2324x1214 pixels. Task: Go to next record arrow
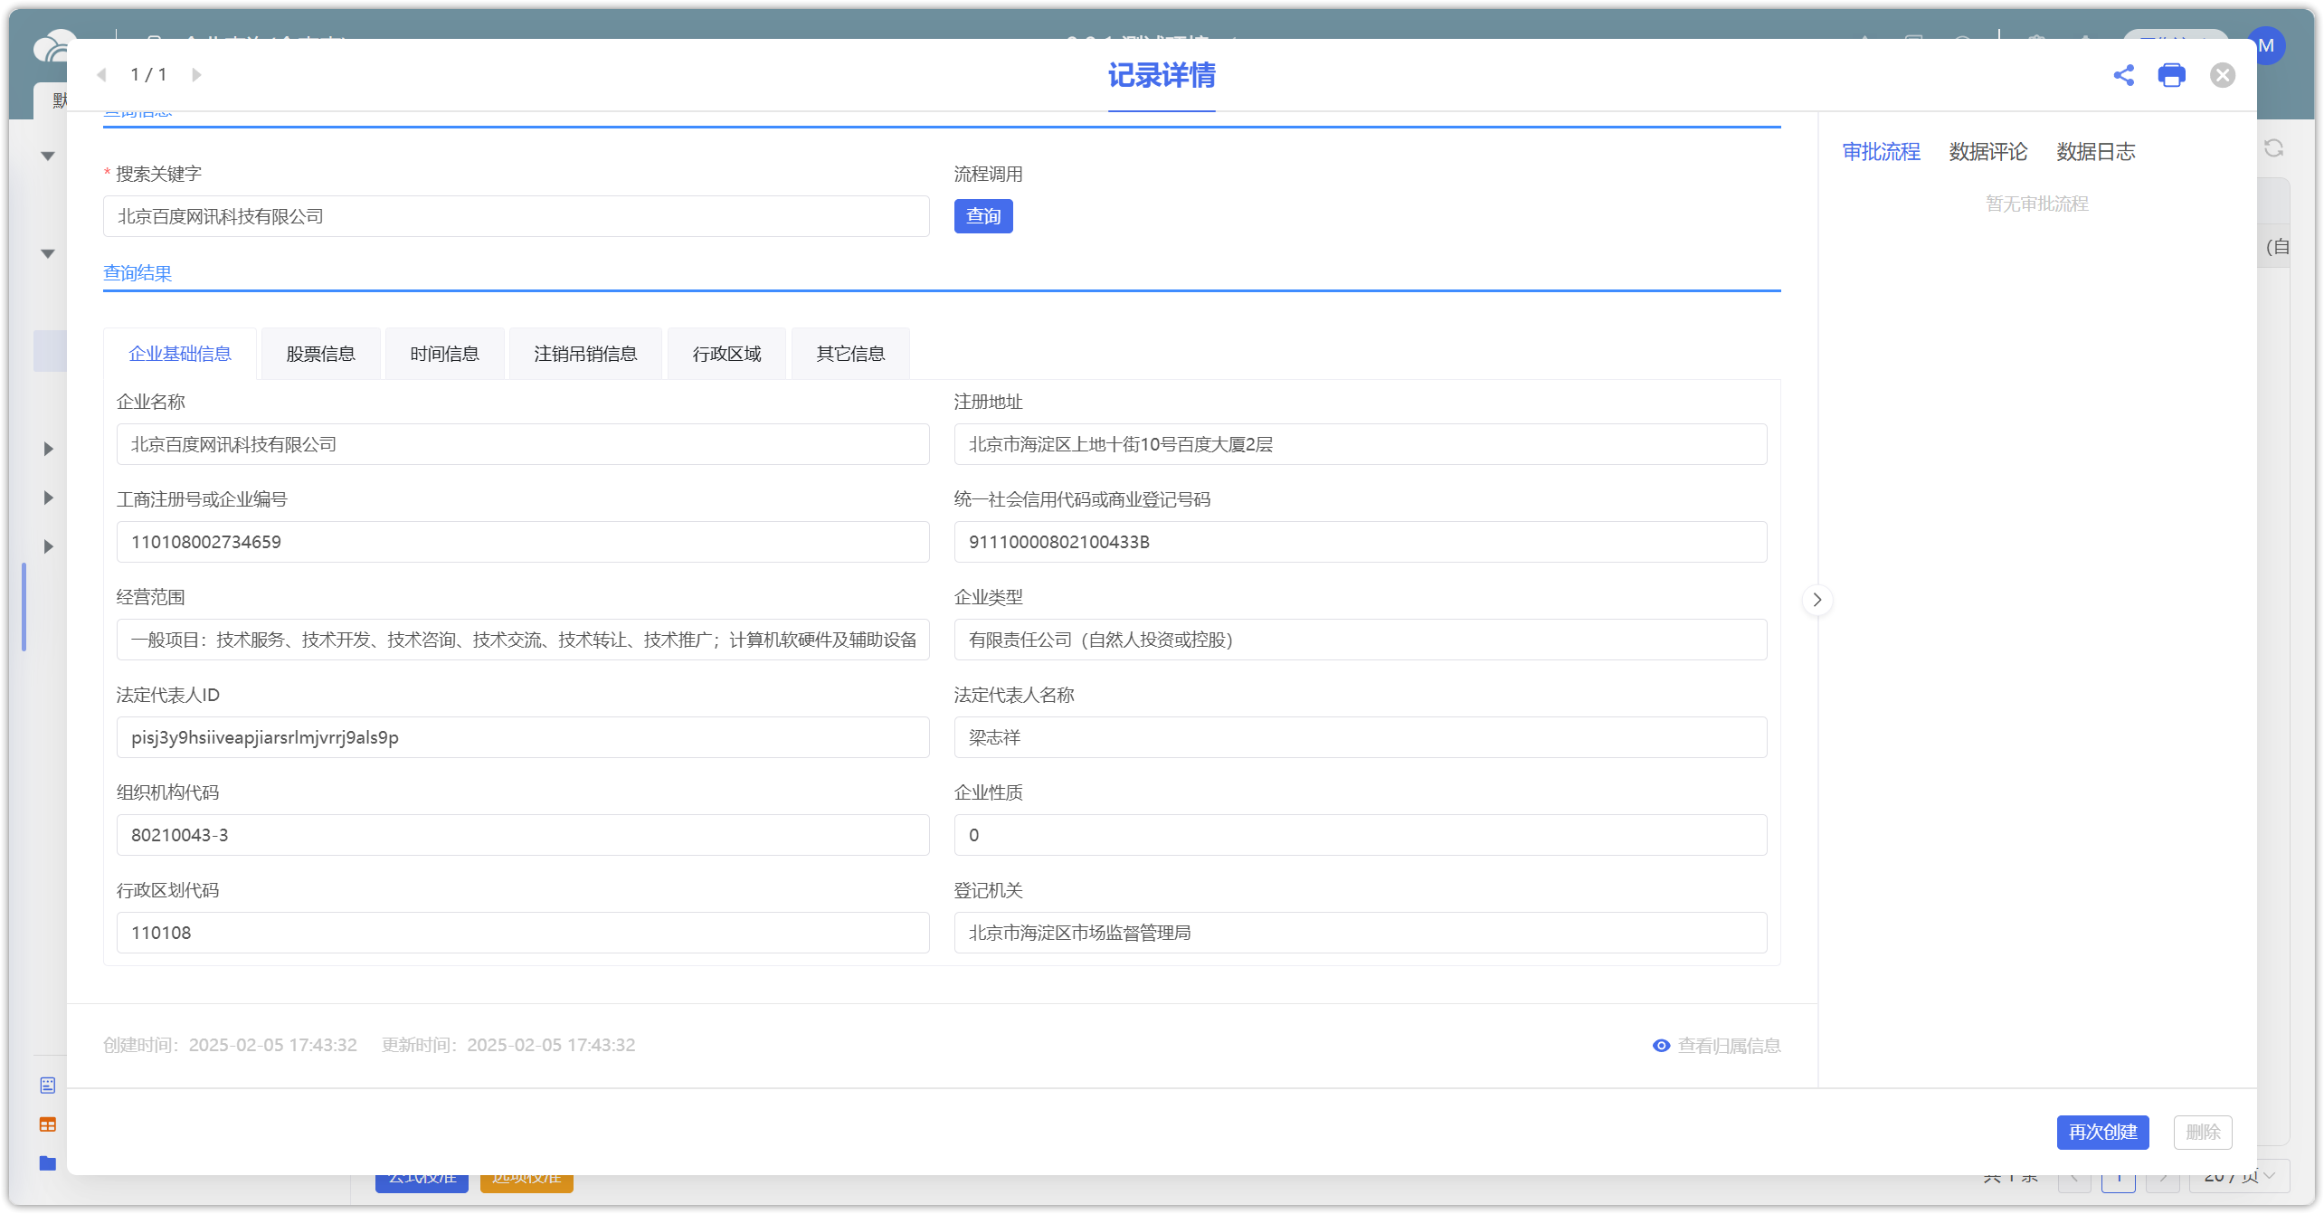click(x=196, y=75)
